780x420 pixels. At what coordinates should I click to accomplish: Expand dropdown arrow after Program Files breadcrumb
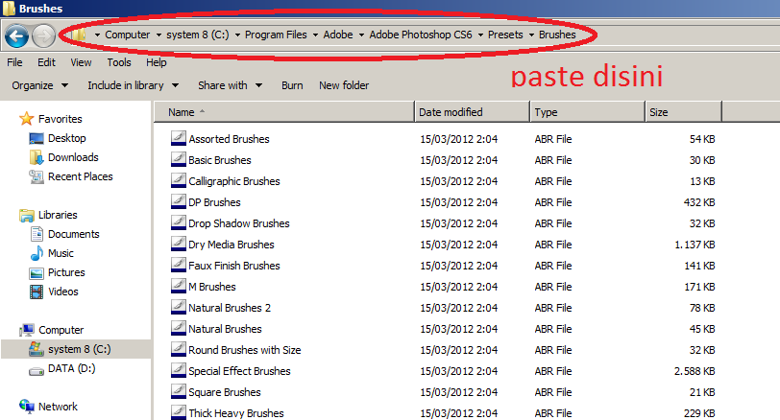pyautogui.click(x=315, y=35)
